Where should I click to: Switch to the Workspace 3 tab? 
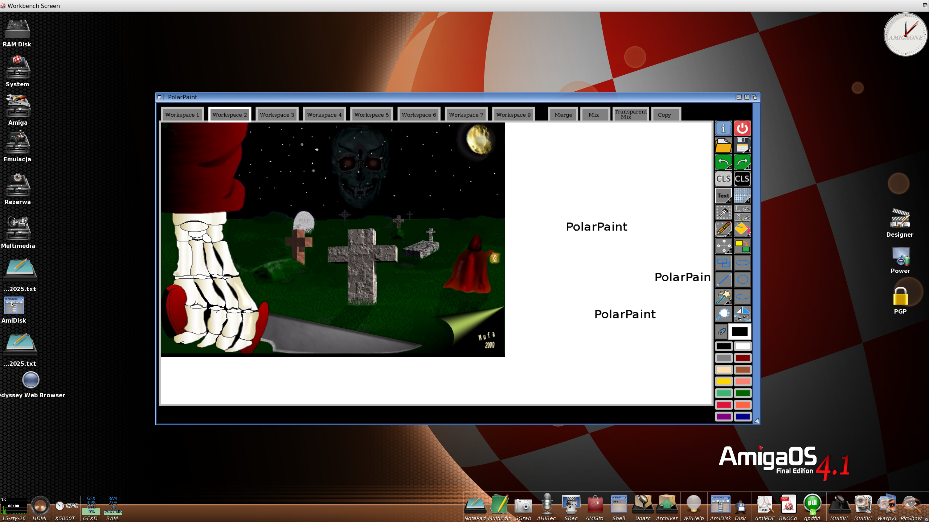tap(277, 115)
